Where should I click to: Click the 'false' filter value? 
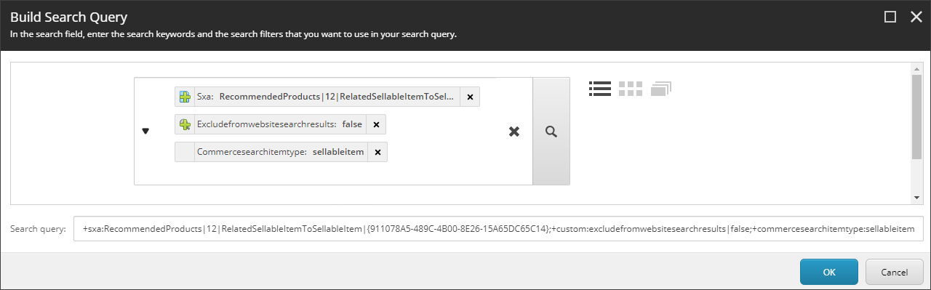[352, 124]
